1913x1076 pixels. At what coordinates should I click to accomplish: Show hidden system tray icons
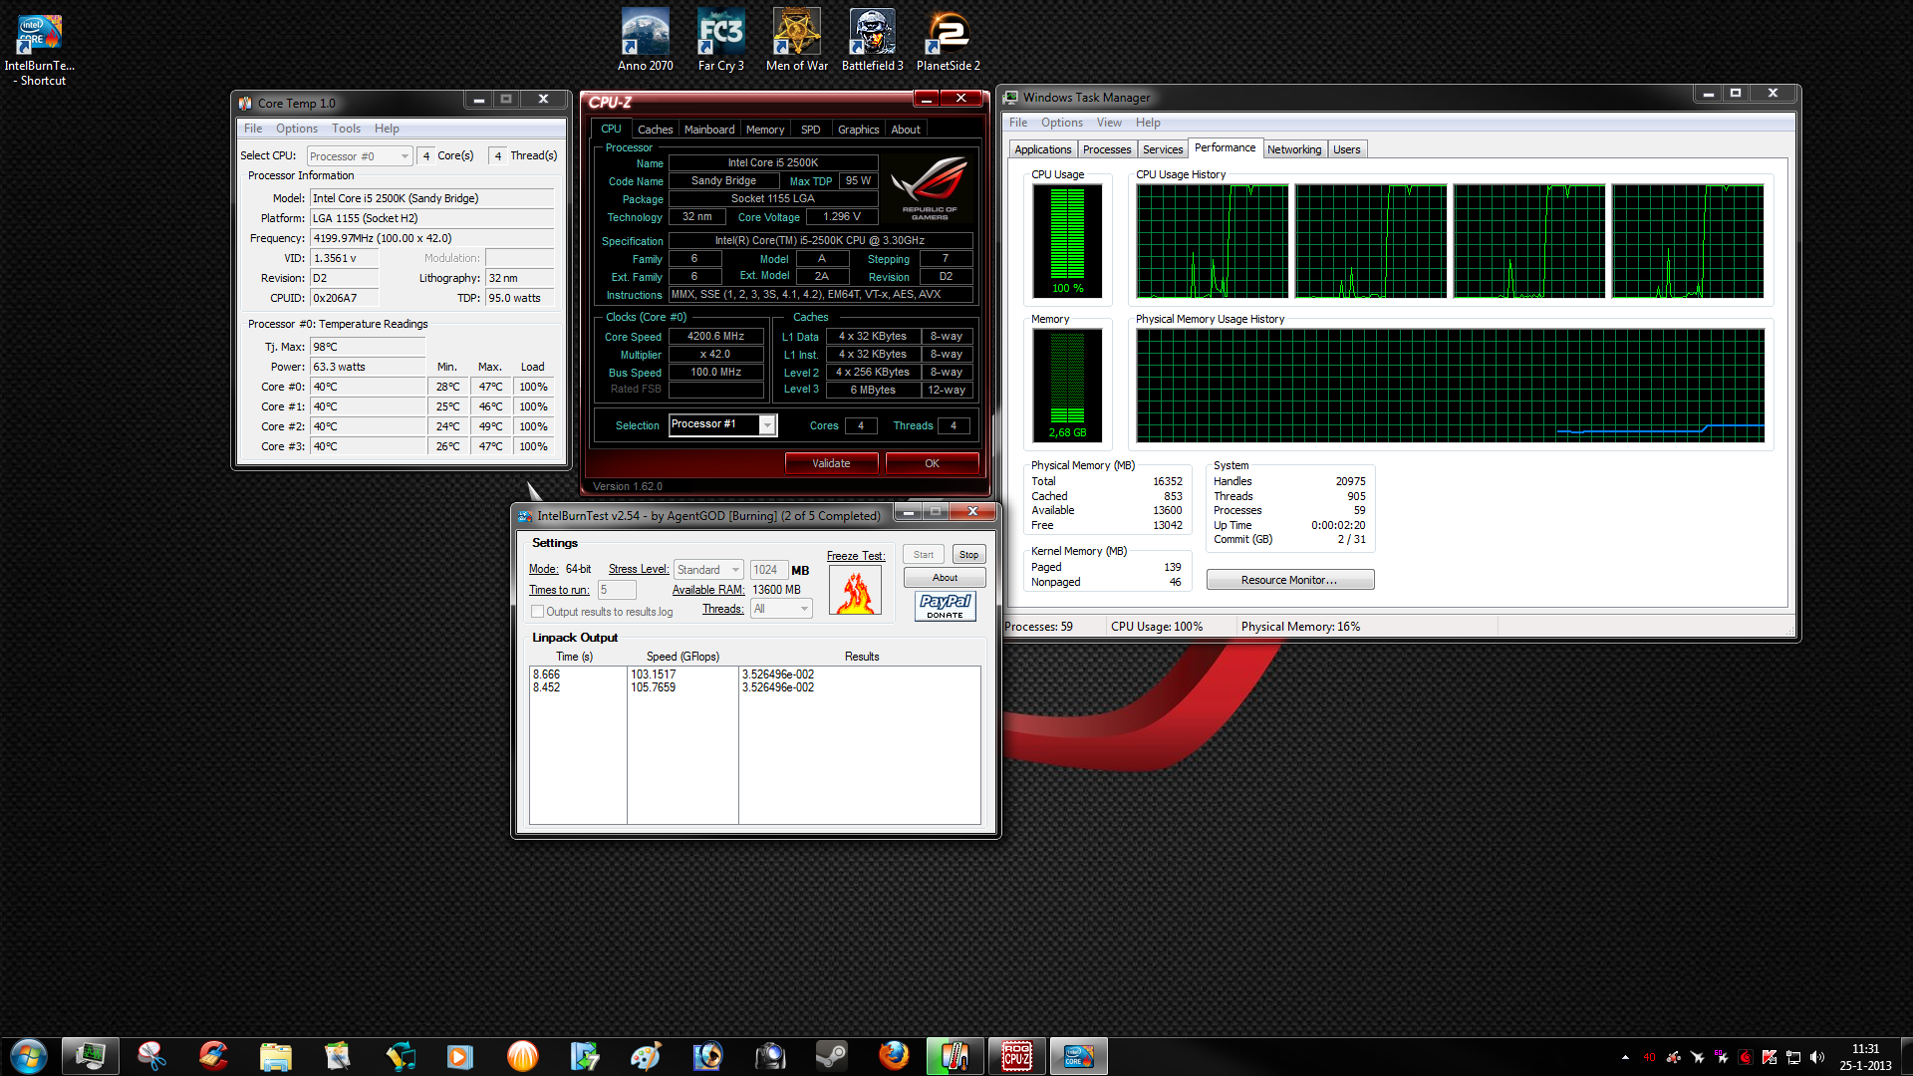click(1625, 1057)
